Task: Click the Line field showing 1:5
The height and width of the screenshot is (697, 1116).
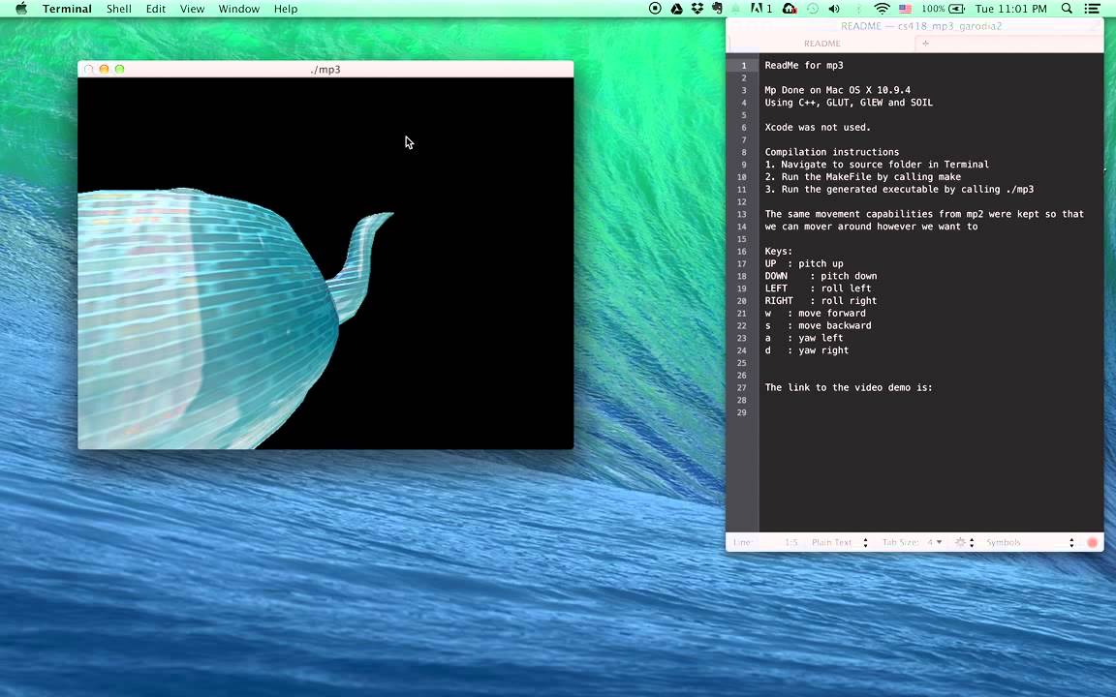Action: click(x=766, y=542)
